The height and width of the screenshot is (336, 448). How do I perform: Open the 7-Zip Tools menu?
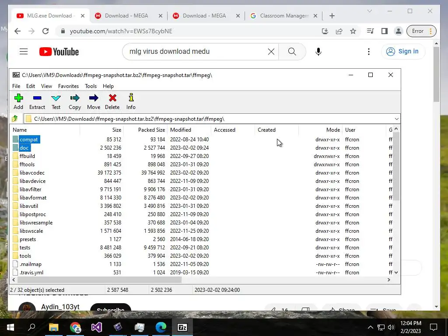[x=91, y=86]
